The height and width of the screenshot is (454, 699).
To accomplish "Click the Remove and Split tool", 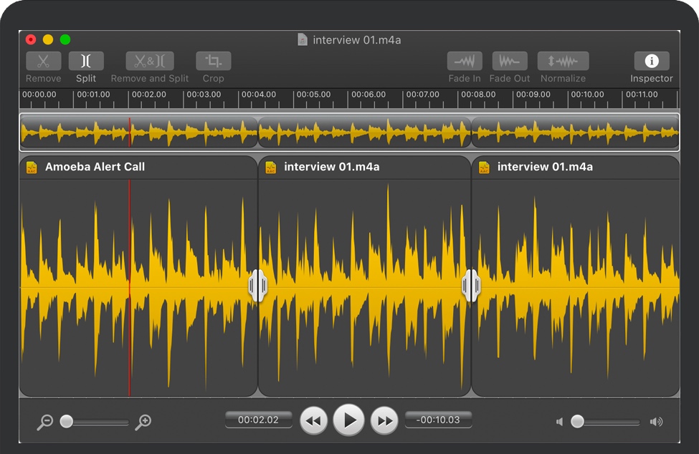I will pyautogui.click(x=150, y=62).
